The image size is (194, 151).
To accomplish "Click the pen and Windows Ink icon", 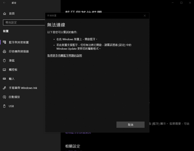I will click(x=5, y=88).
